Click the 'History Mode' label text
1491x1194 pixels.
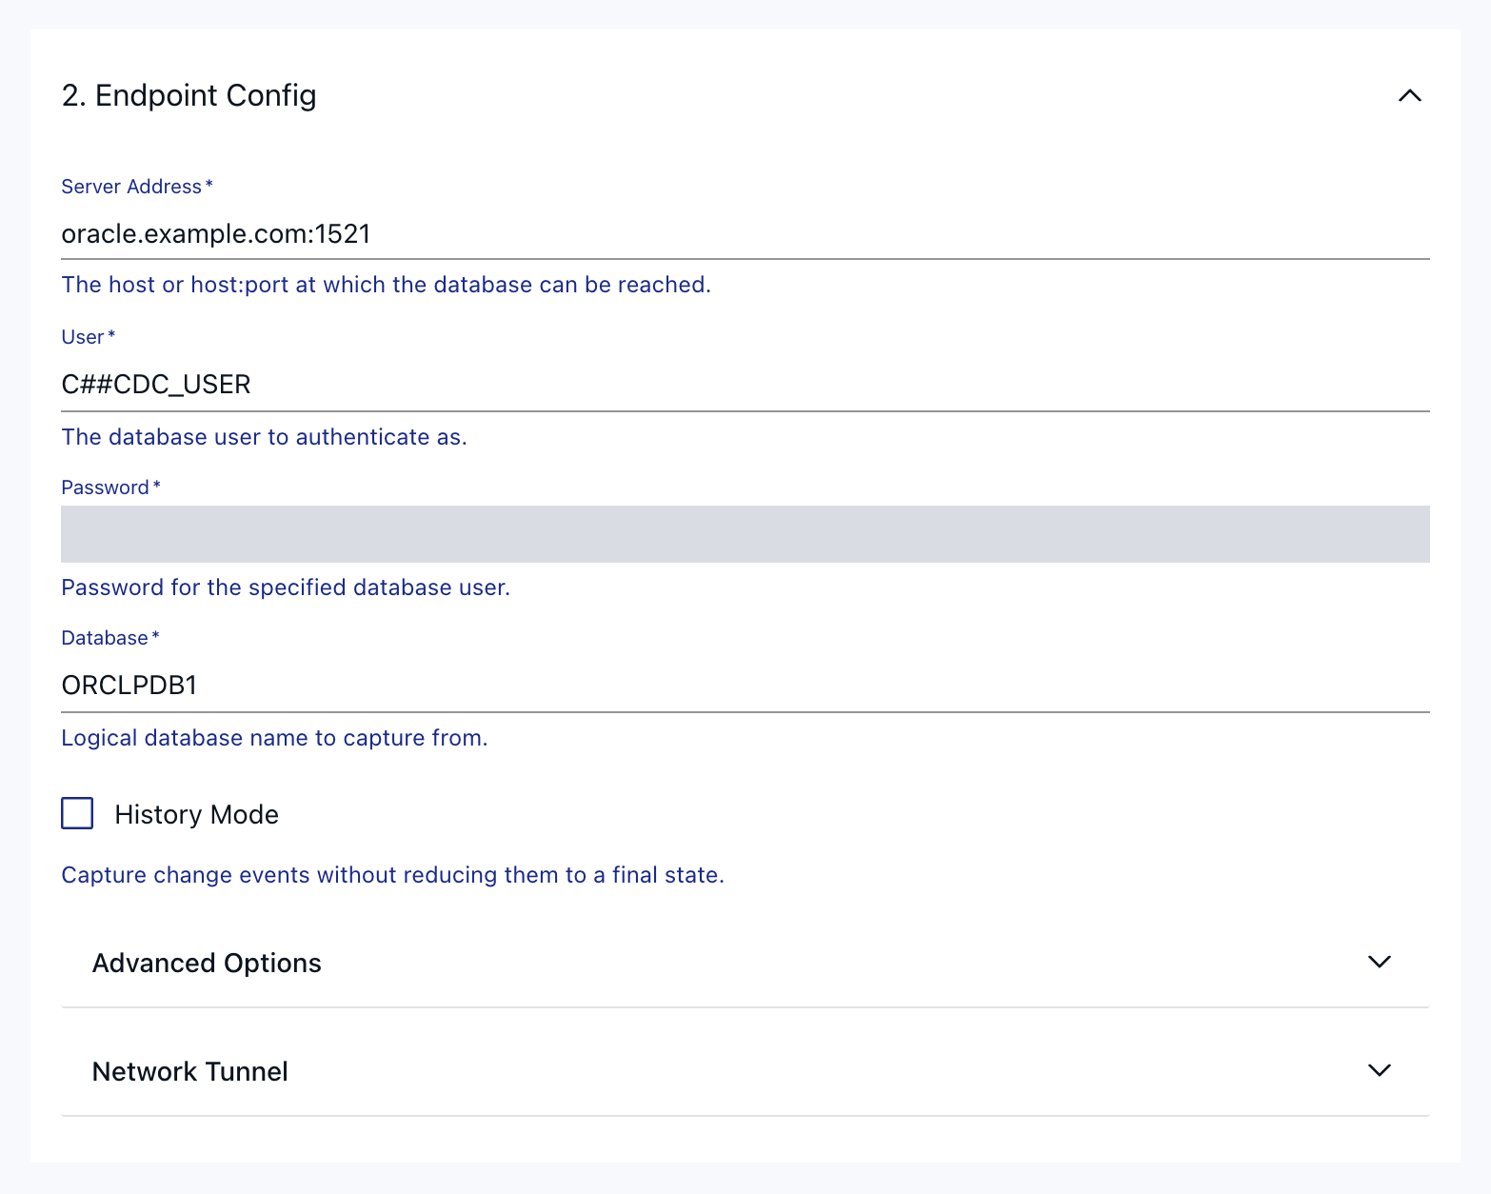click(x=197, y=815)
